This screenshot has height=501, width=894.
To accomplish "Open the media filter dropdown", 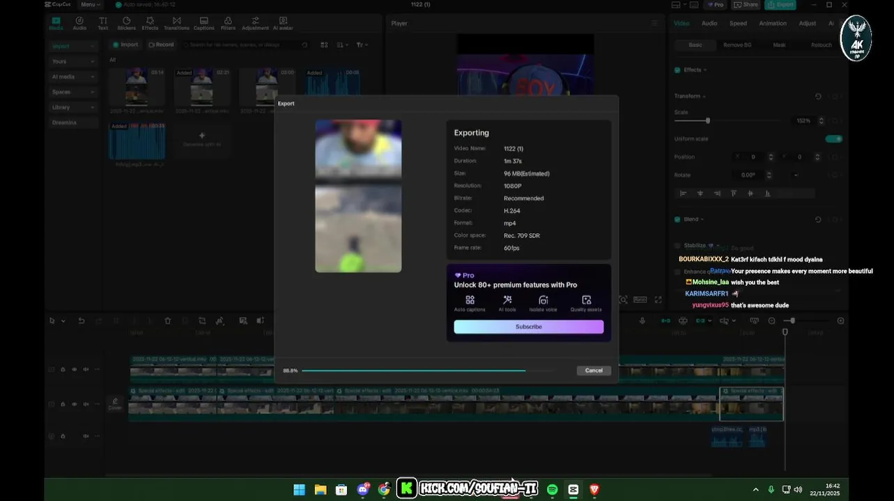I will [x=362, y=45].
